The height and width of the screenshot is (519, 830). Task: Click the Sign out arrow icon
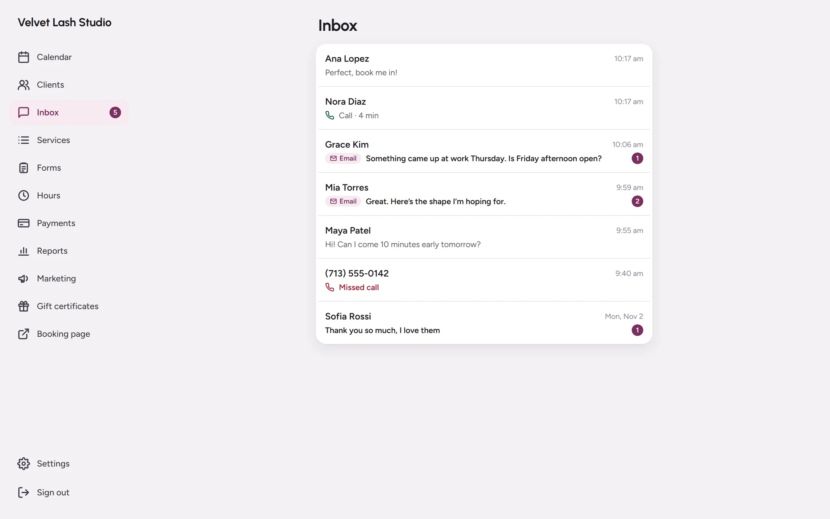coord(24,492)
